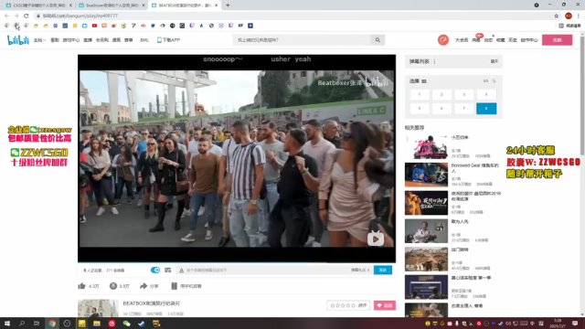Click Chrome profile avatar
Screen dimensions: 585x329
569,16
